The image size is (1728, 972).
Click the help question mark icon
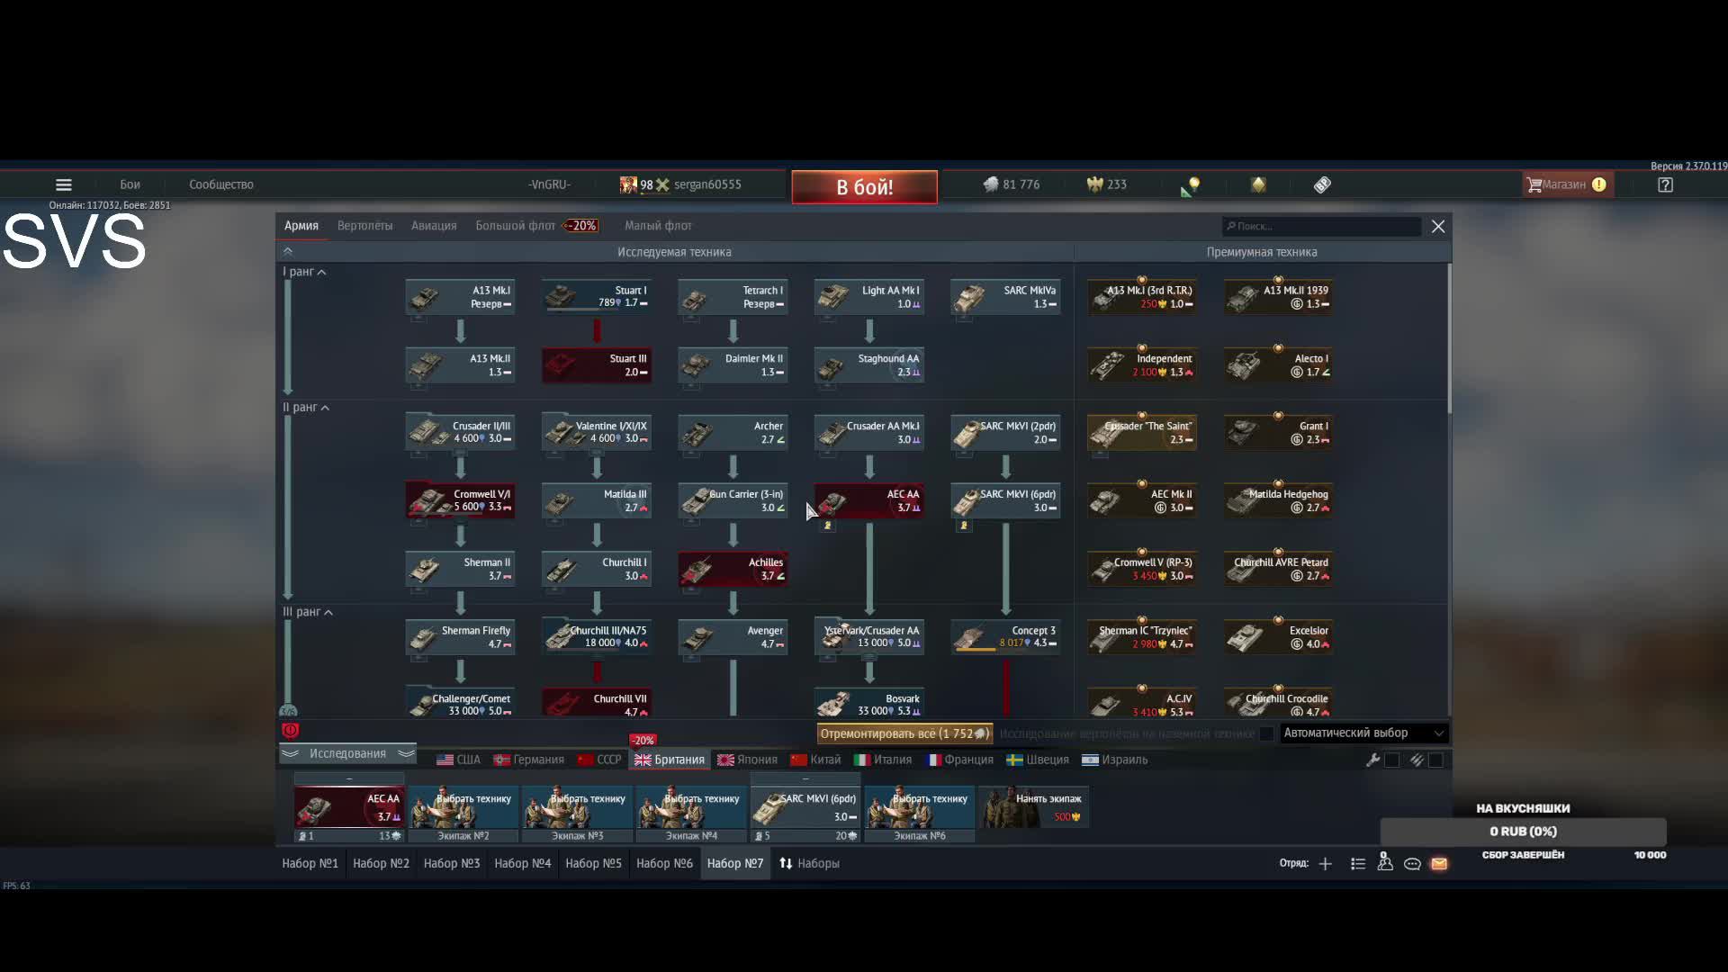click(1665, 184)
